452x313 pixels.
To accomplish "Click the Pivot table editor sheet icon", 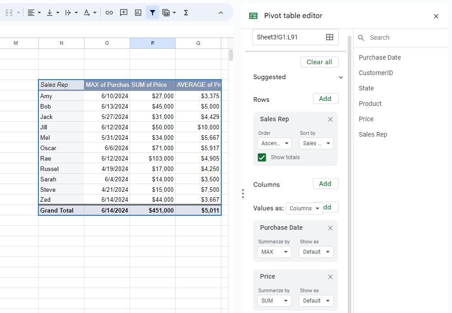I will click(x=252, y=15).
